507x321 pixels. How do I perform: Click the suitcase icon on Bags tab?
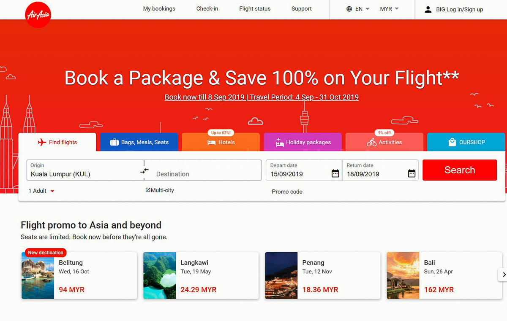pos(114,142)
